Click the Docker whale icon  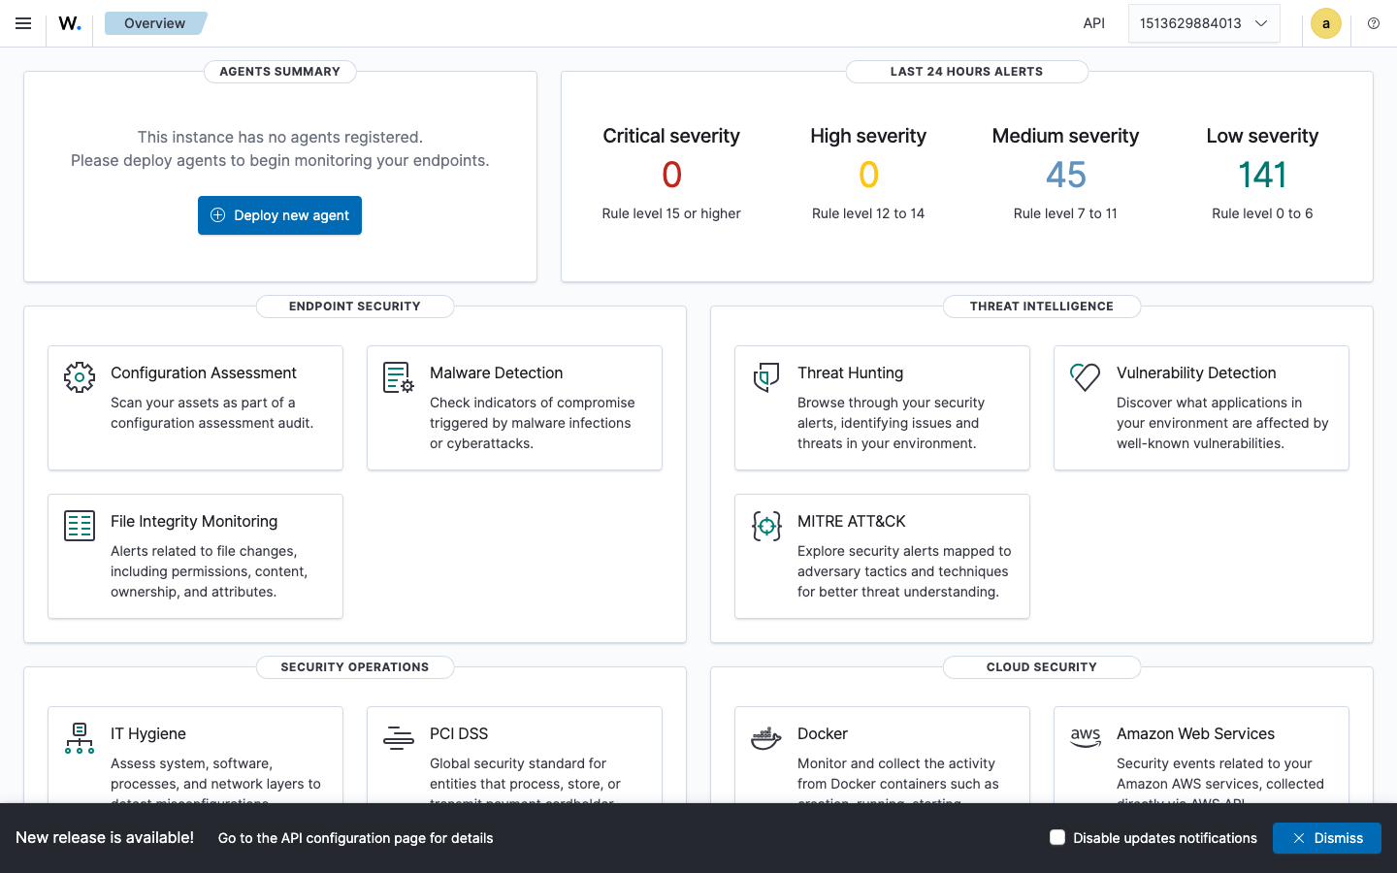click(x=766, y=738)
